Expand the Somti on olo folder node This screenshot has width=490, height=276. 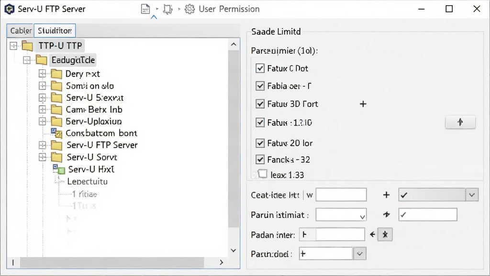pyautogui.click(x=43, y=85)
